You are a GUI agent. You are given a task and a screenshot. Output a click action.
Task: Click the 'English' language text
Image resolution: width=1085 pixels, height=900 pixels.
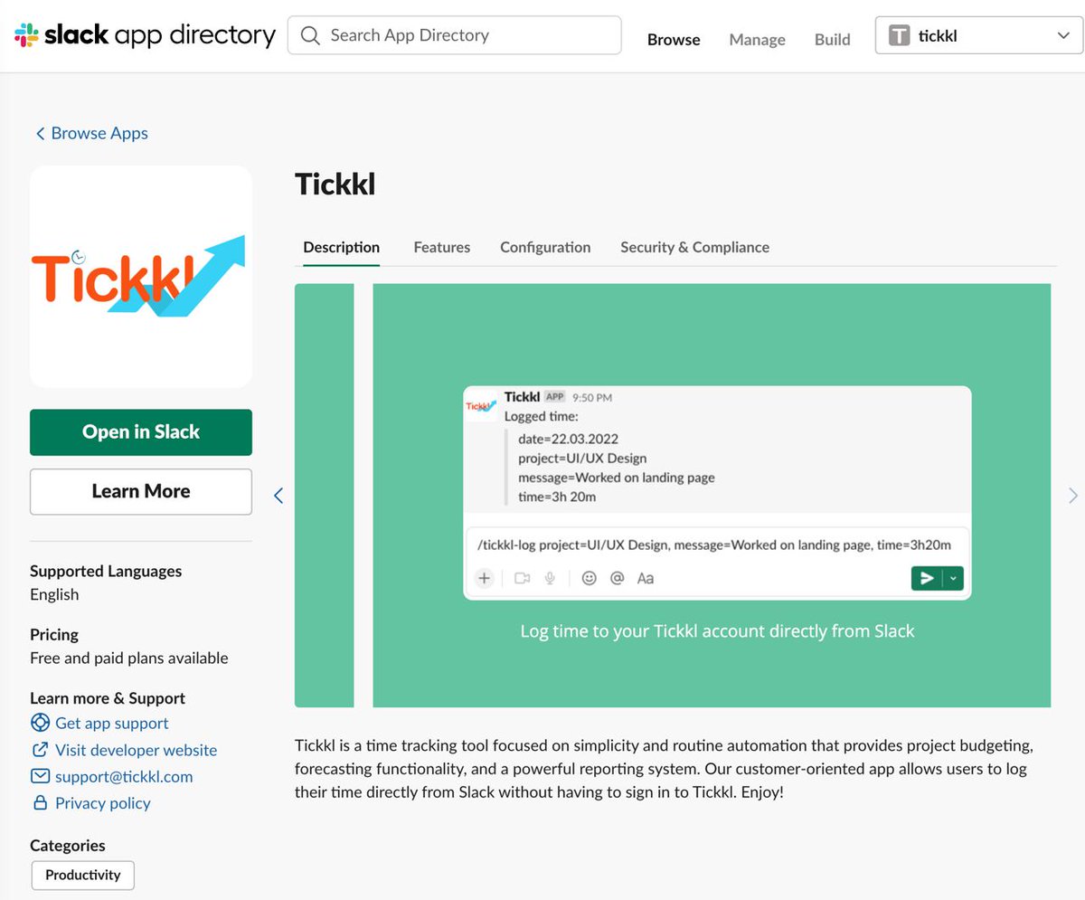click(x=54, y=594)
